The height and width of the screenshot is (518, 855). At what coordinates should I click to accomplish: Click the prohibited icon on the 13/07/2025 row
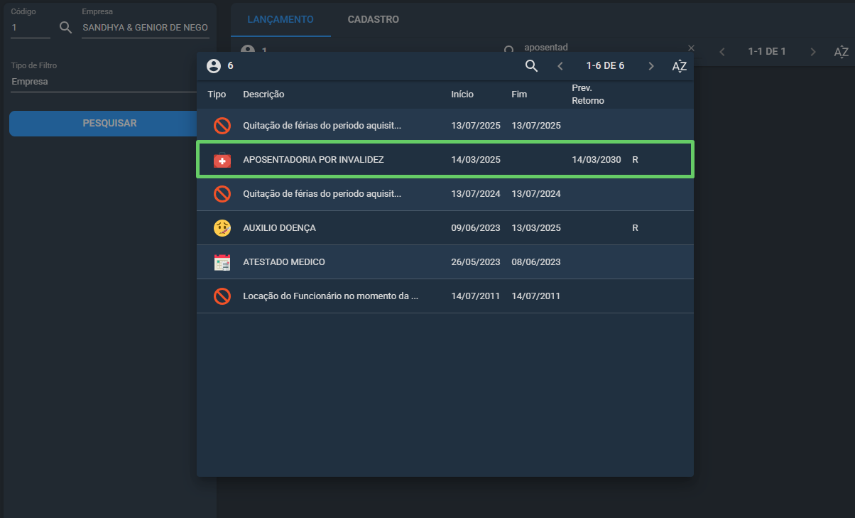tap(222, 126)
